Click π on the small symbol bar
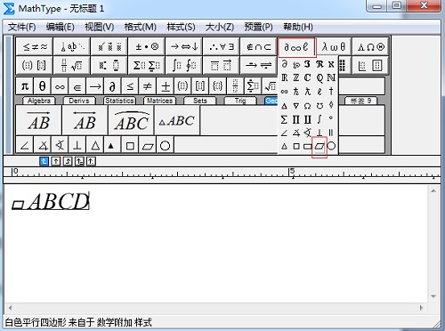Screen dimensions: 445x331 [25, 86]
